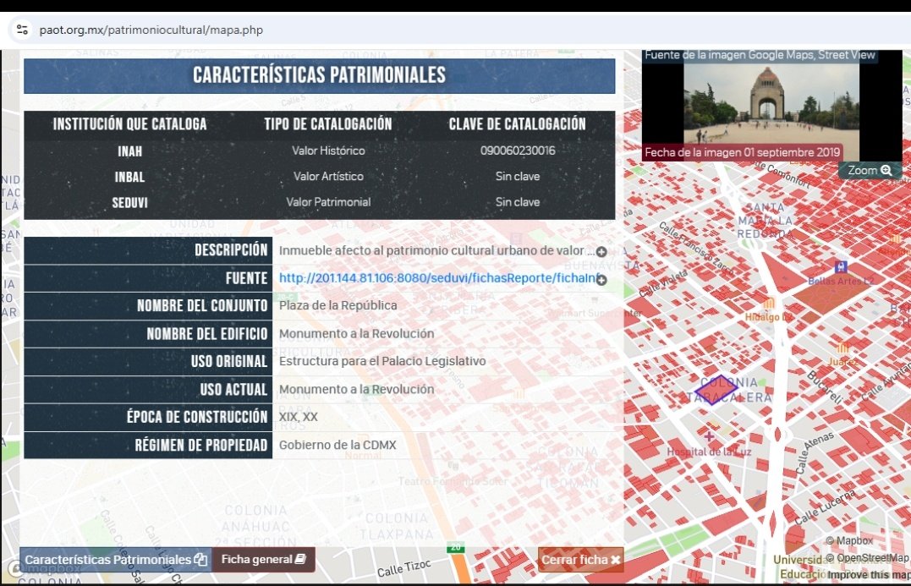Click the Fuente de la imagen caption

[760, 55]
